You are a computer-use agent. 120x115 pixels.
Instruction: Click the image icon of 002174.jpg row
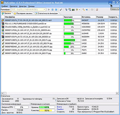[x=3, y=43]
